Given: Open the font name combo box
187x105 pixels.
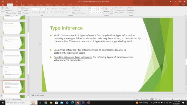Looking at the screenshot, I should click(x=36, y=9).
